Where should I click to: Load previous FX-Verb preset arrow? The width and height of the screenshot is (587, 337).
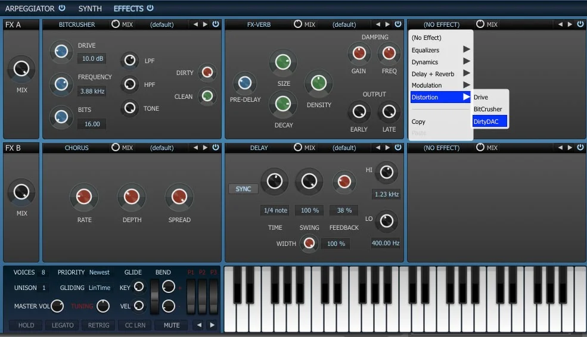(x=378, y=24)
